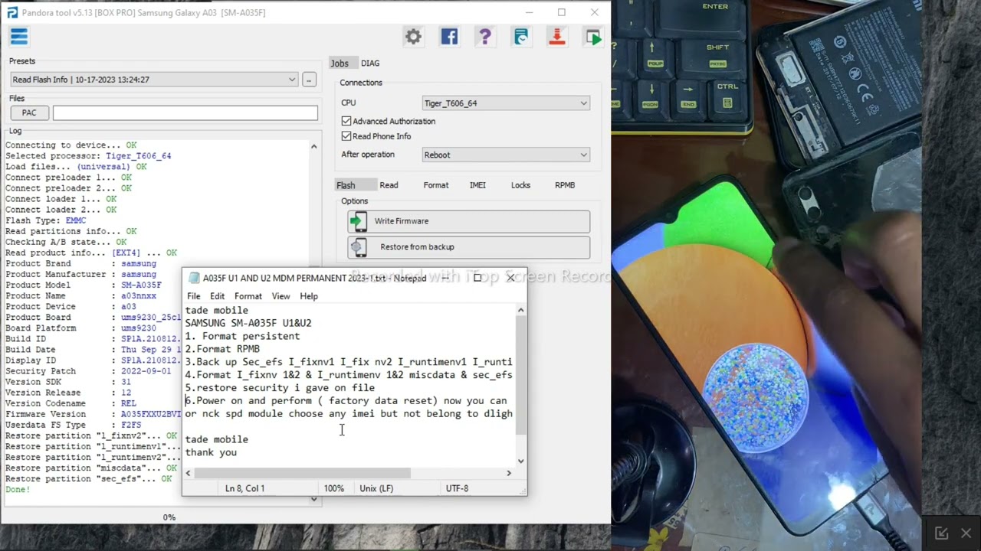Open the Pandora hamburger main menu
The width and height of the screenshot is (981, 551).
[x=19, y=36]
